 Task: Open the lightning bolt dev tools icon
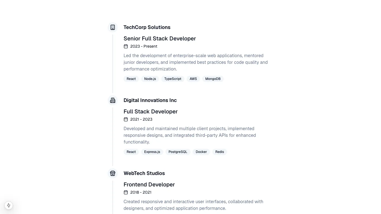click(x=9, y=205)
